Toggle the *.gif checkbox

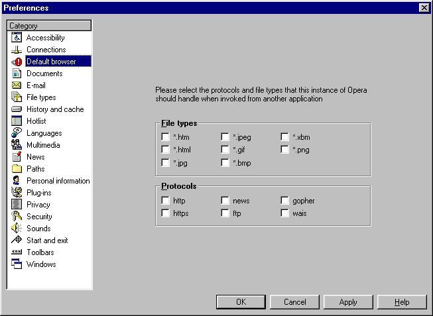point(225,150)
